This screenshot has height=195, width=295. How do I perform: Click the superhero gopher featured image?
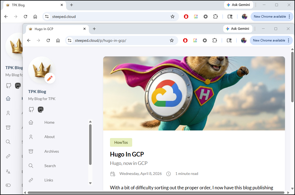coord(194,93)
